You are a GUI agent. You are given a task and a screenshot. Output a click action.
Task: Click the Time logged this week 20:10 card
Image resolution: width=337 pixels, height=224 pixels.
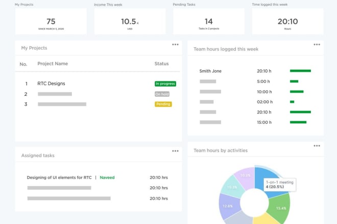pyautogui.click(x=287, y=21)
